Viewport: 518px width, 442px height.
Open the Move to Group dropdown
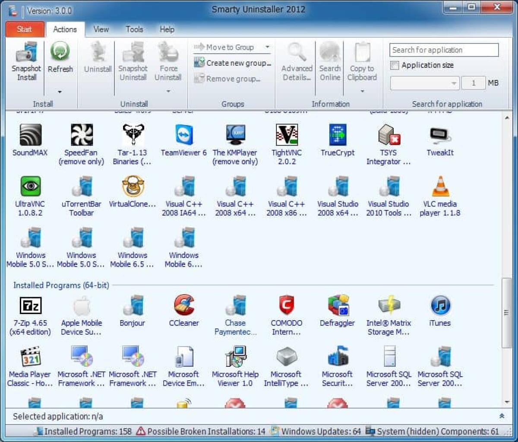pos(268,47)
